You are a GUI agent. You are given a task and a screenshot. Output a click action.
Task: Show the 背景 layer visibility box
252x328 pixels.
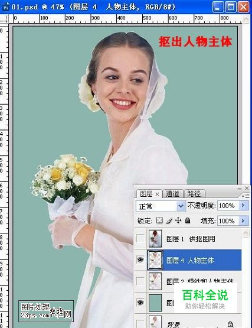coord(140,323)
